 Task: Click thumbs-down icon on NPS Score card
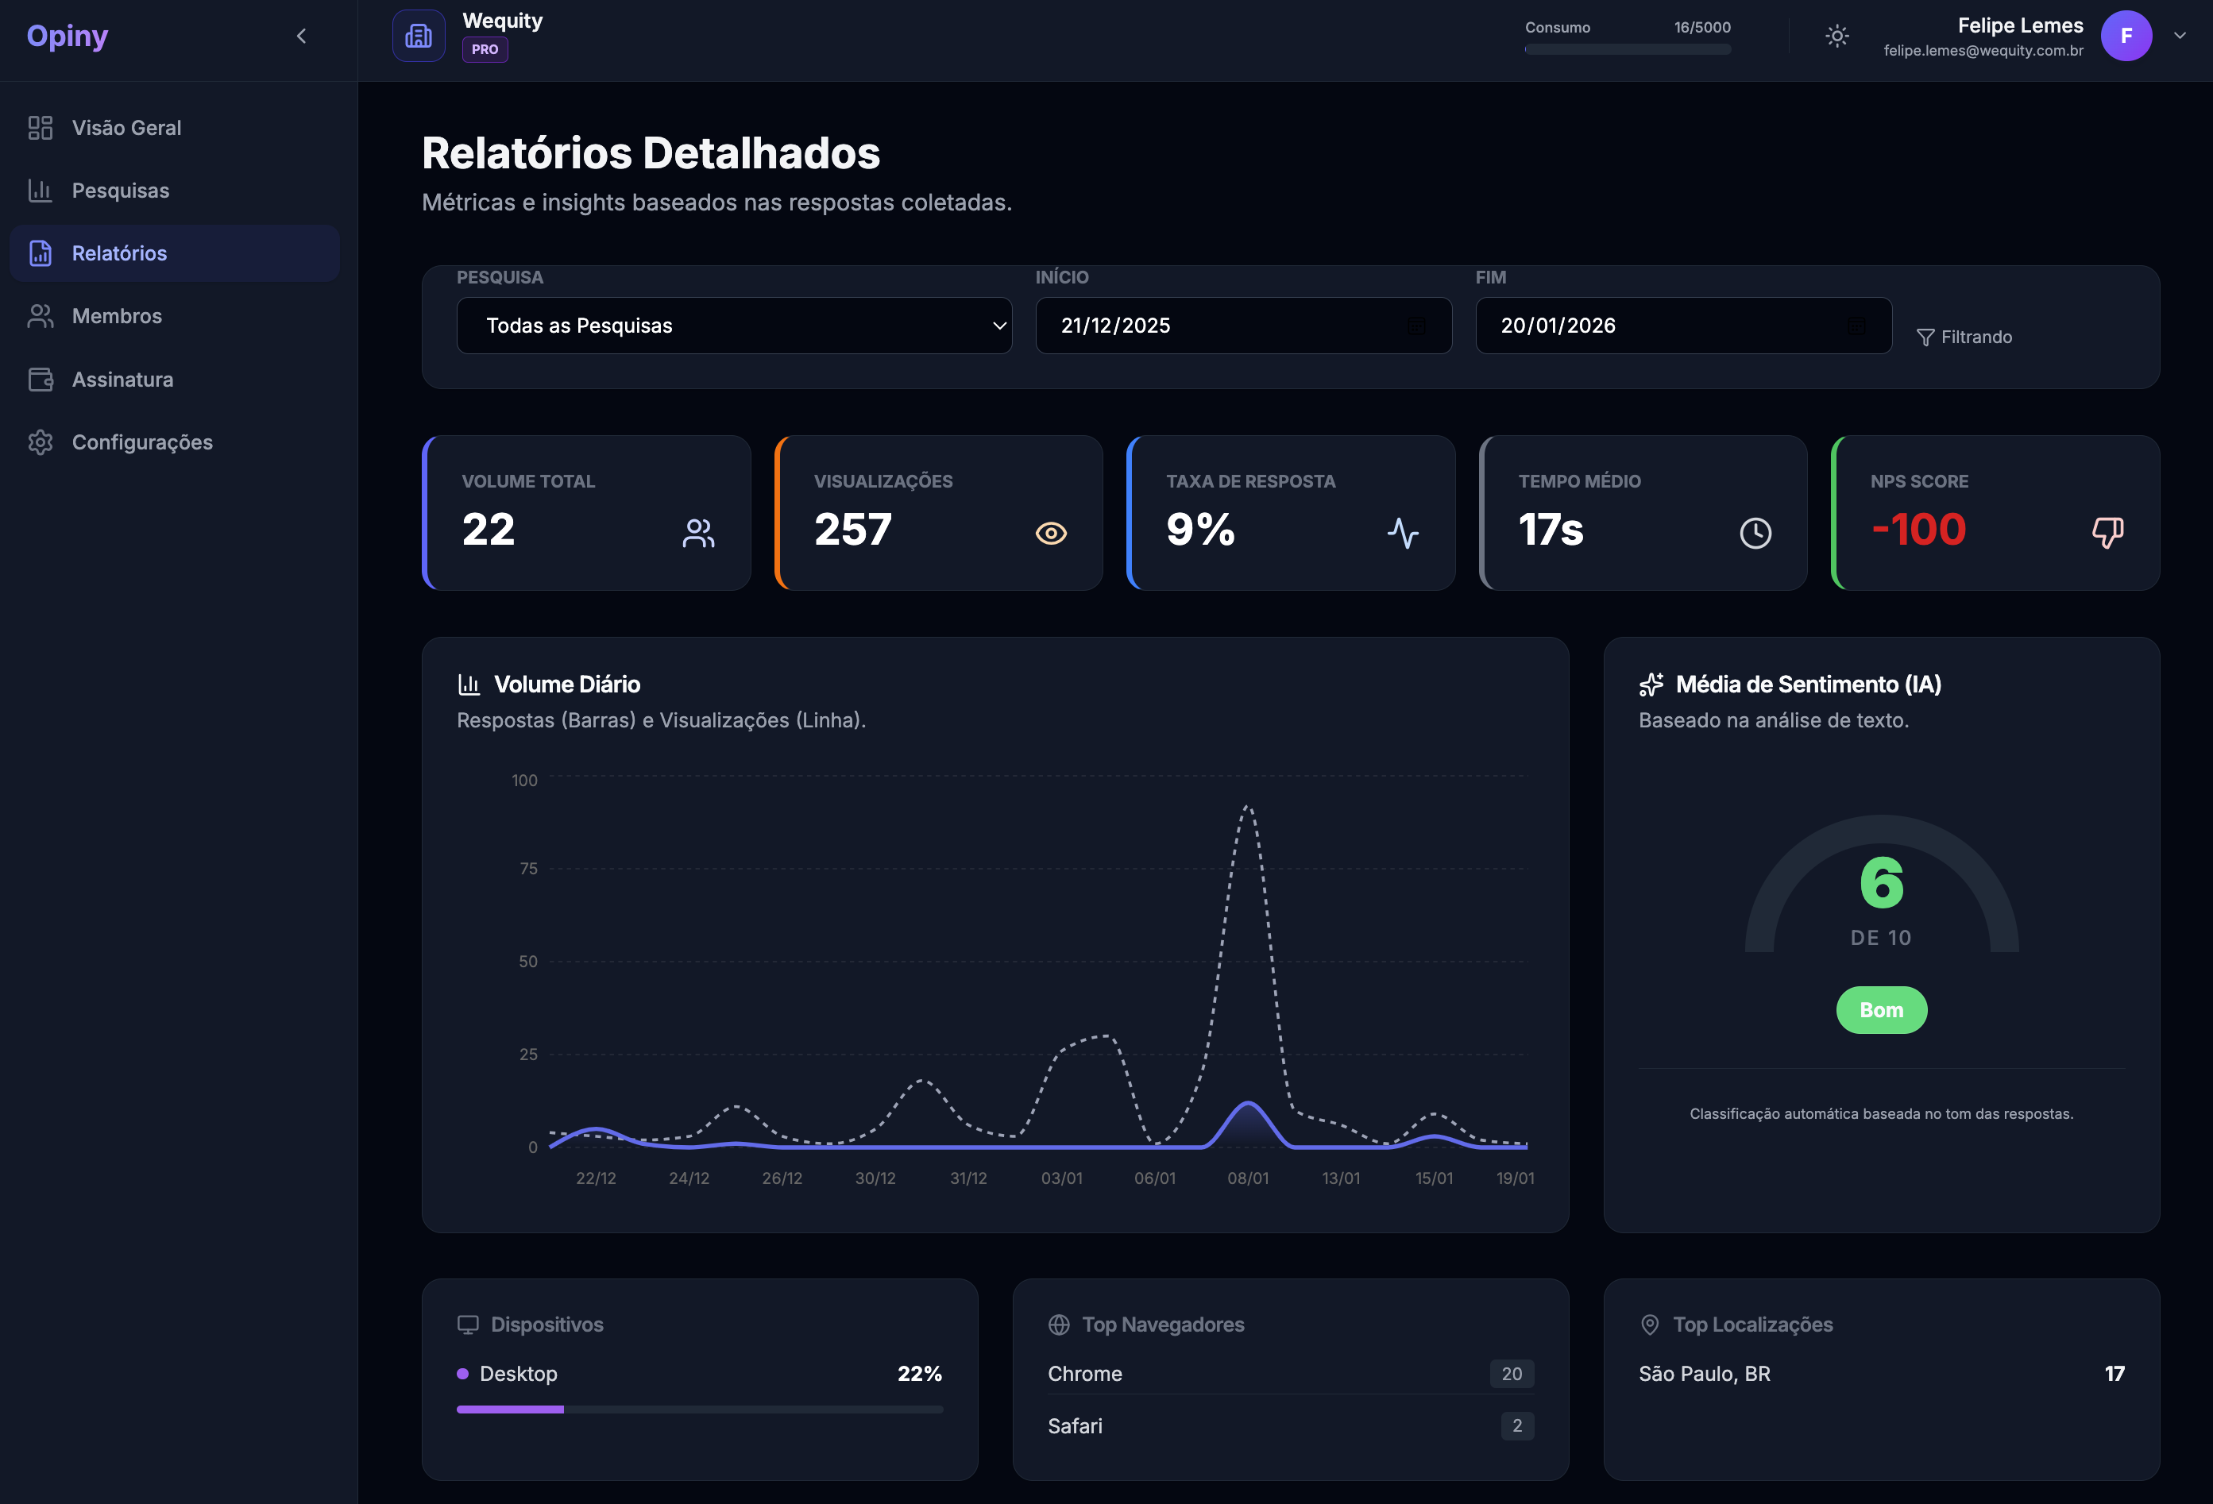pos(2107,532)
